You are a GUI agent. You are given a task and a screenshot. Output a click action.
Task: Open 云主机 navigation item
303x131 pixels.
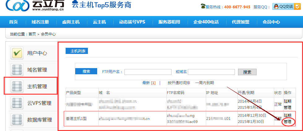click(99, 22)
